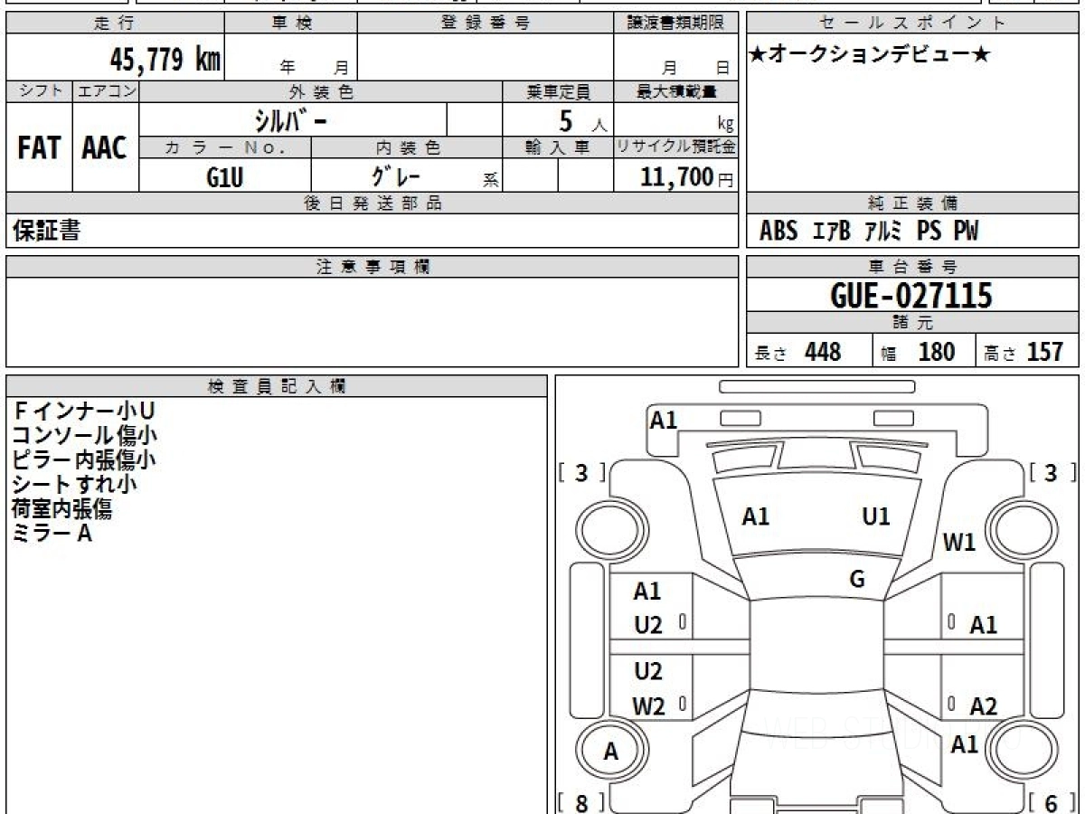The width and height of the screenshot is (1085, 814).
Task: Click the mileage value 45,779 km
Action: [165, 61]
